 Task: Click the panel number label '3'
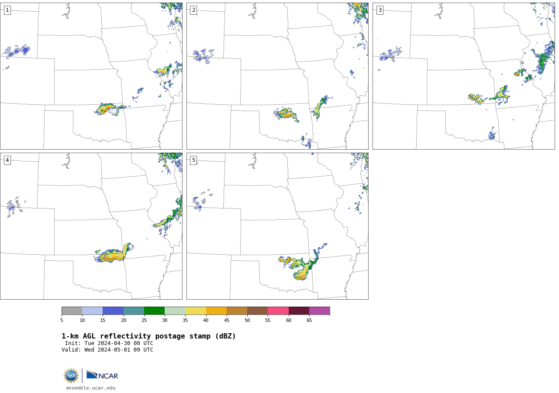[x=380, y=10]
